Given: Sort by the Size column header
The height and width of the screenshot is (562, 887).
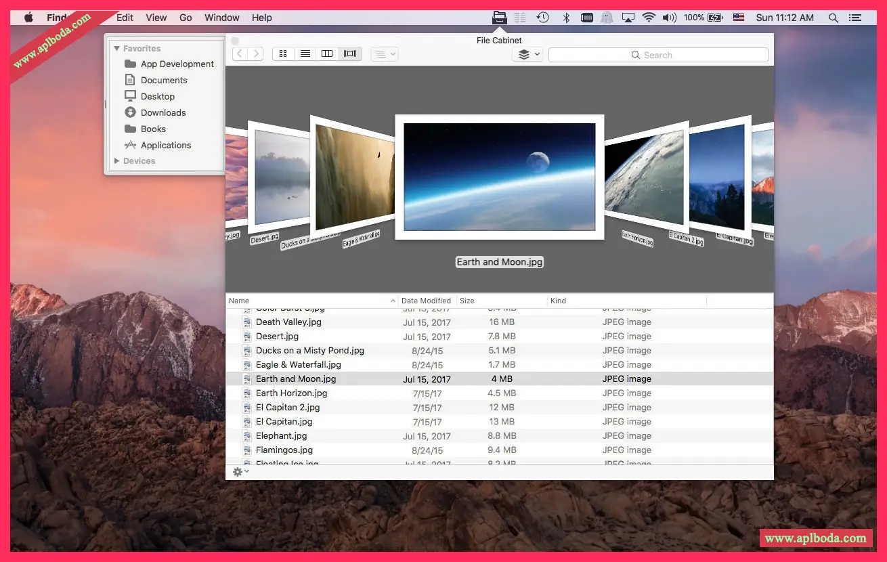Looking at the screenshot, I should pyautogui.click(x=467, y=301).
